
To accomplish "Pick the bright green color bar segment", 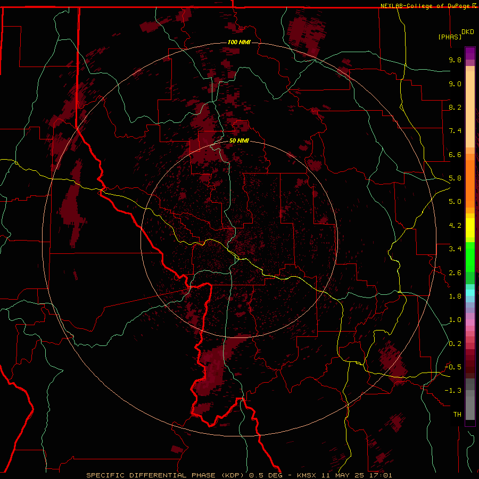I will pos(470,257).
